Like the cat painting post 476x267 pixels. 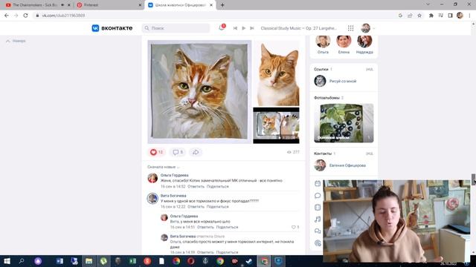click(x=156, y=152)
